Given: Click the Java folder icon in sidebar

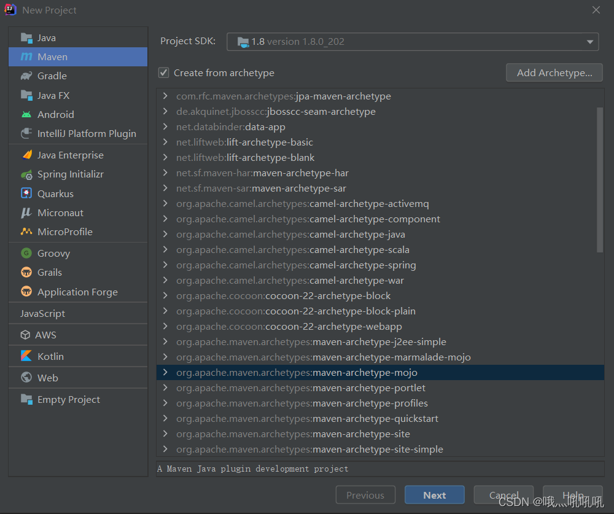Looking at the screenshot, I should click(x=26, y=38).
